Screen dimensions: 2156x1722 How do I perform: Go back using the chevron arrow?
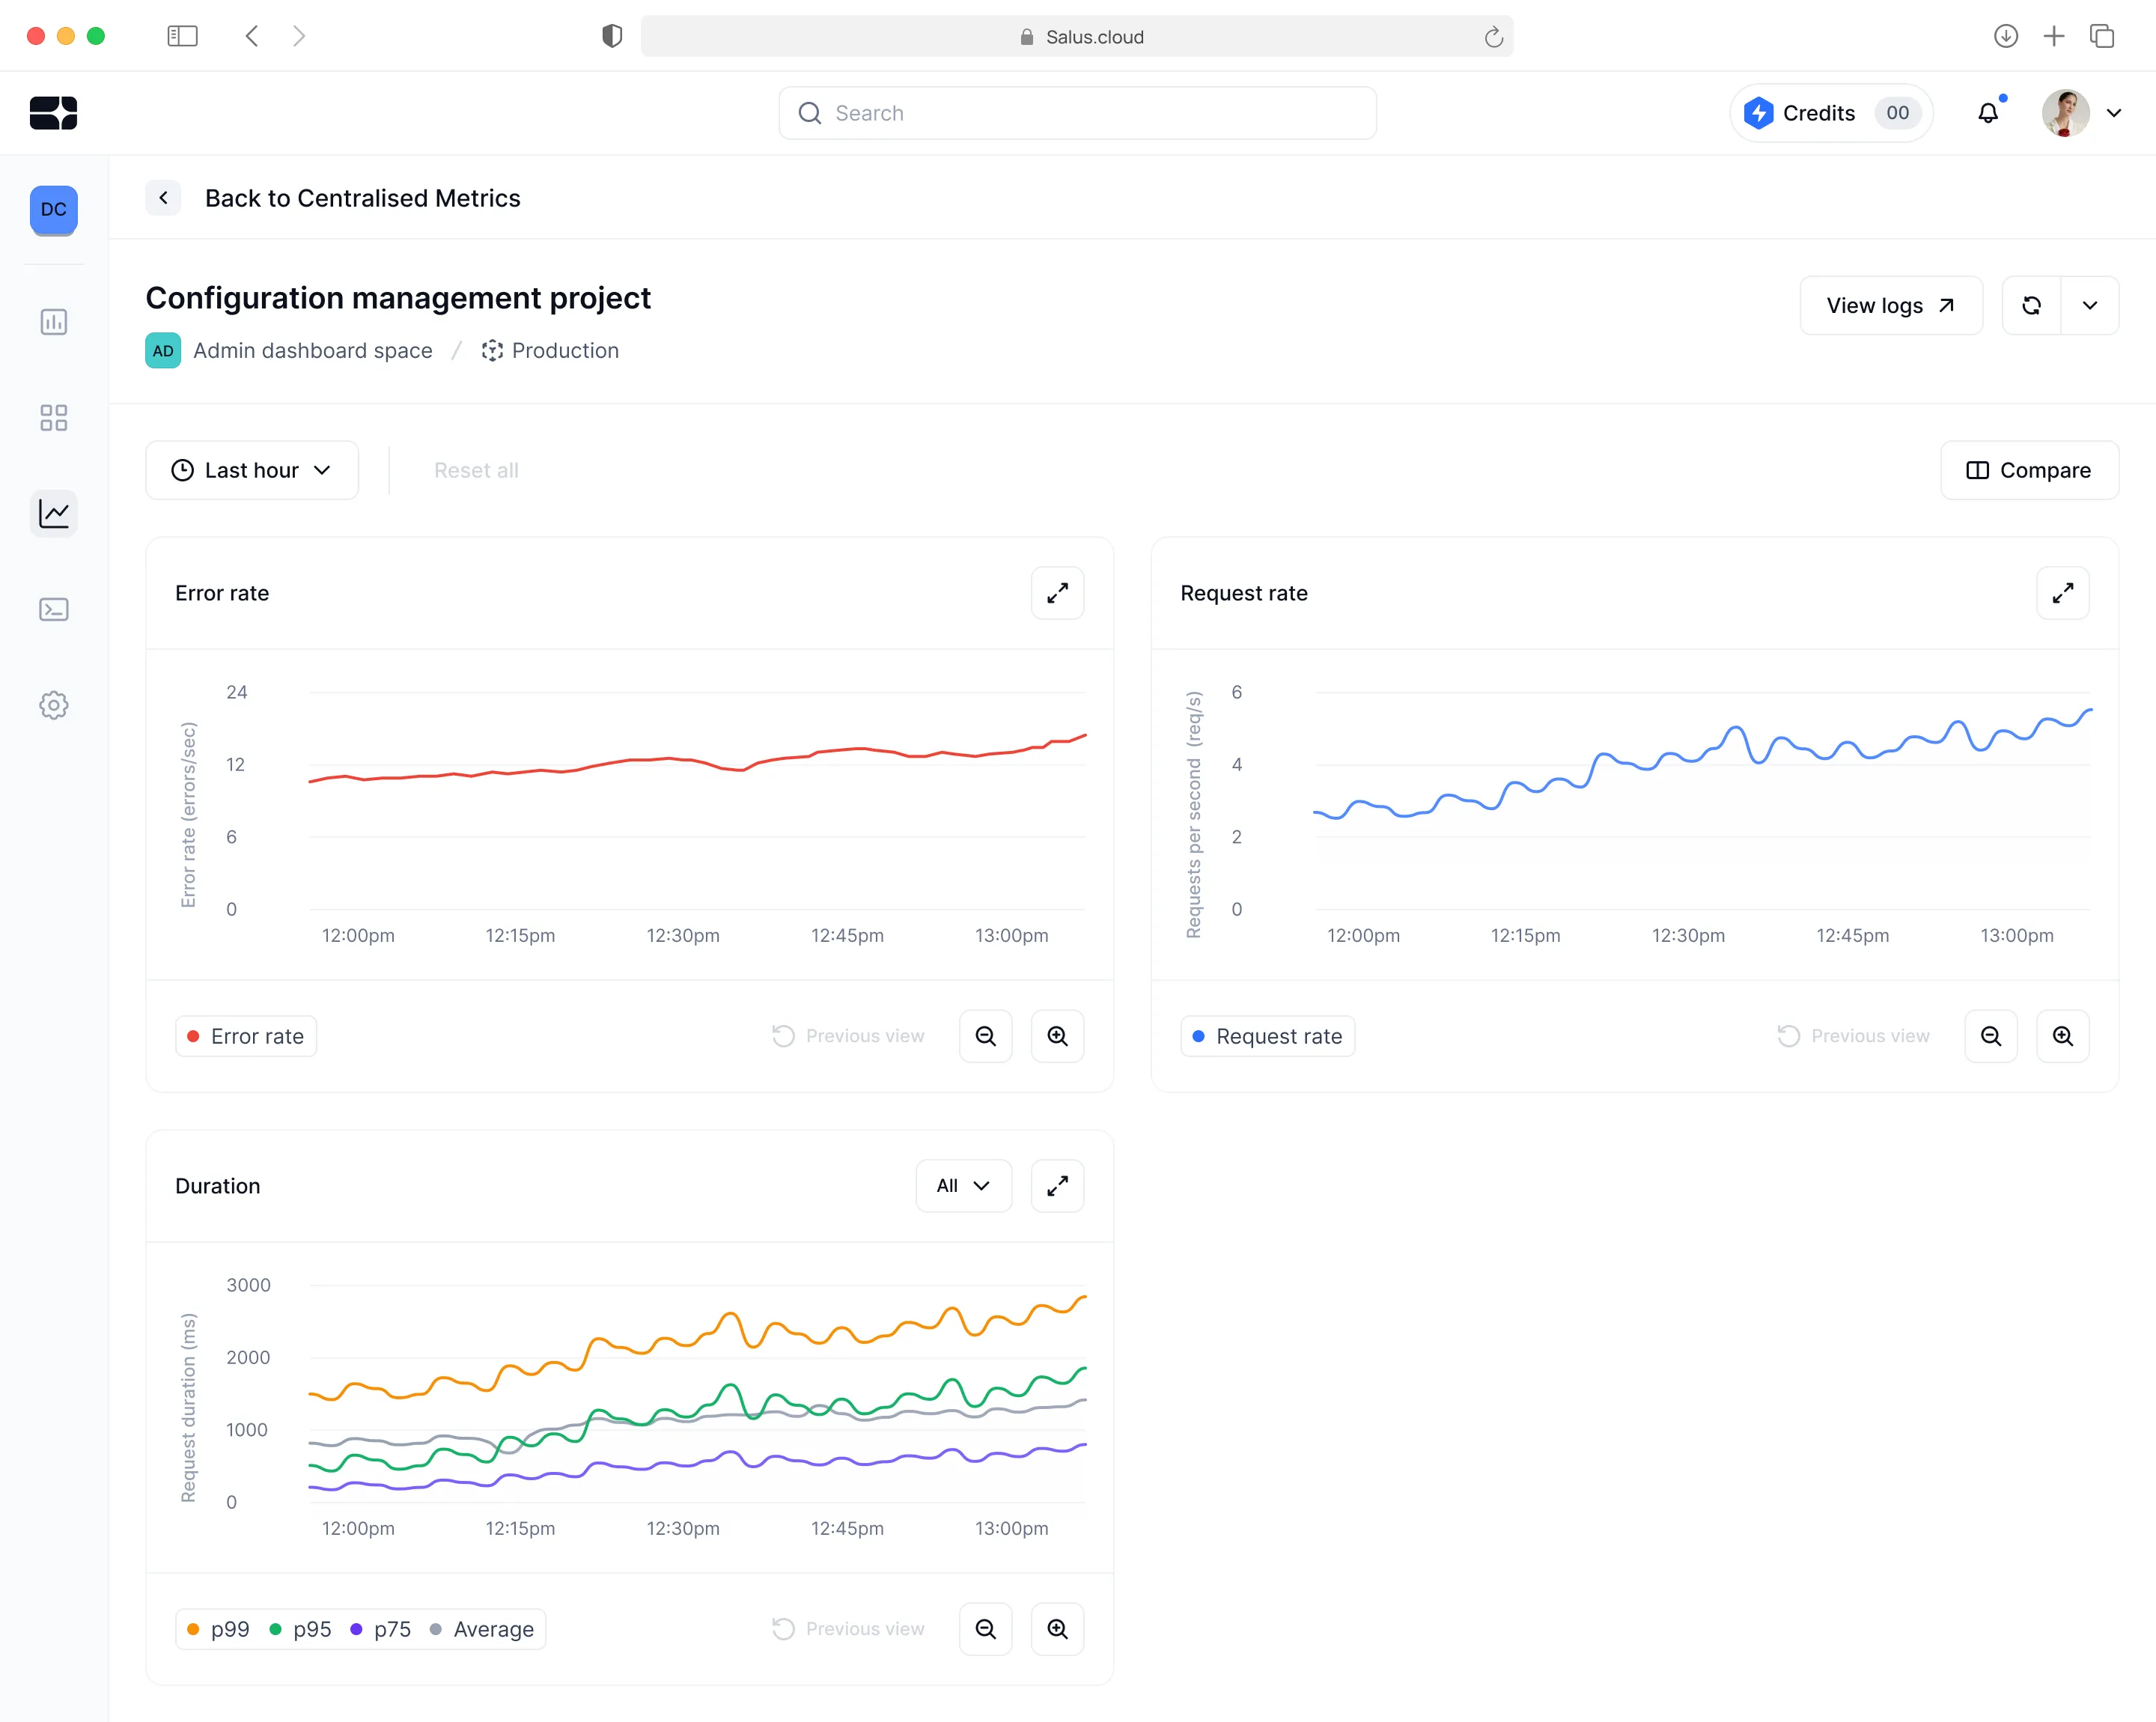[x=163, y=198]
